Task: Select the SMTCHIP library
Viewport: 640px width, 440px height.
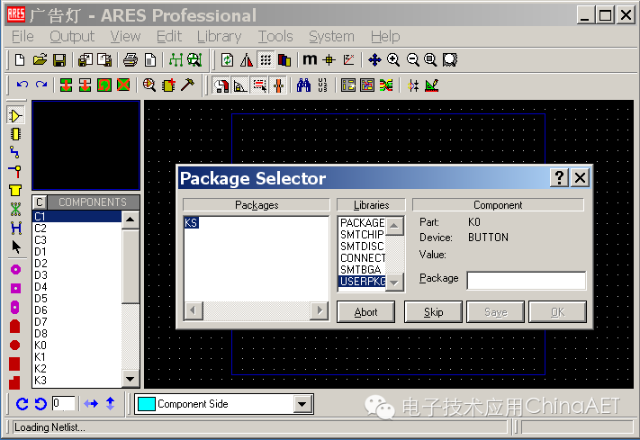Action: tap(362, 235)
